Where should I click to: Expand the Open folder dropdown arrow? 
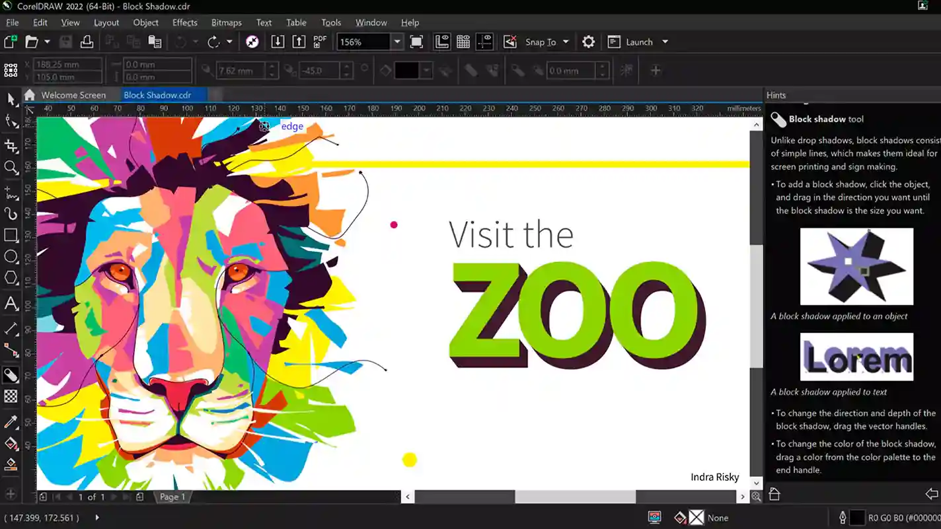pos(47,42)
